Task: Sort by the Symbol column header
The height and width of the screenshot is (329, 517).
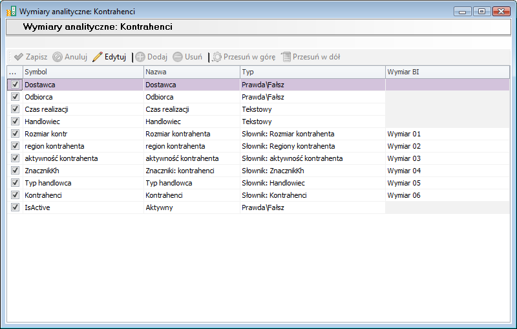Action: pos(83,72)
